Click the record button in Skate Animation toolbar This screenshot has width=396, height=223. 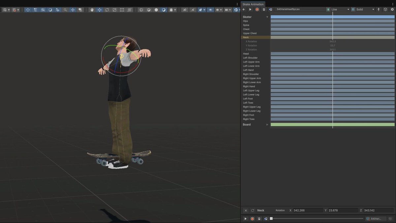pyautogui.click(x=257, y=10)
